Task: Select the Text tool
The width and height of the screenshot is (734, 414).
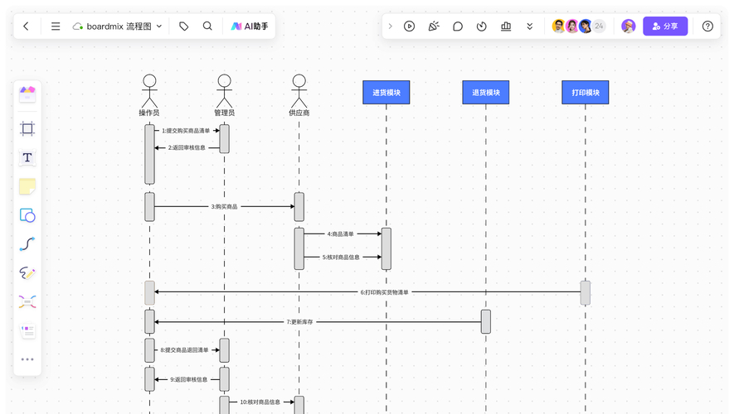Action: [x=27, y=157]
